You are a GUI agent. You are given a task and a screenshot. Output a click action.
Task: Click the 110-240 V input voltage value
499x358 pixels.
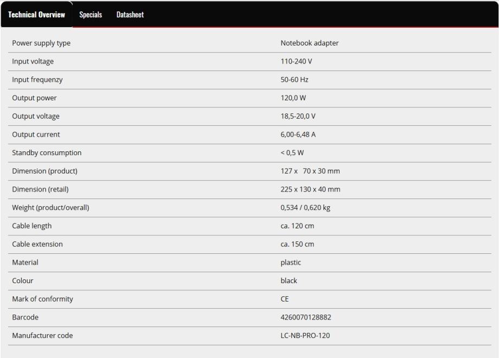point(296,62)
